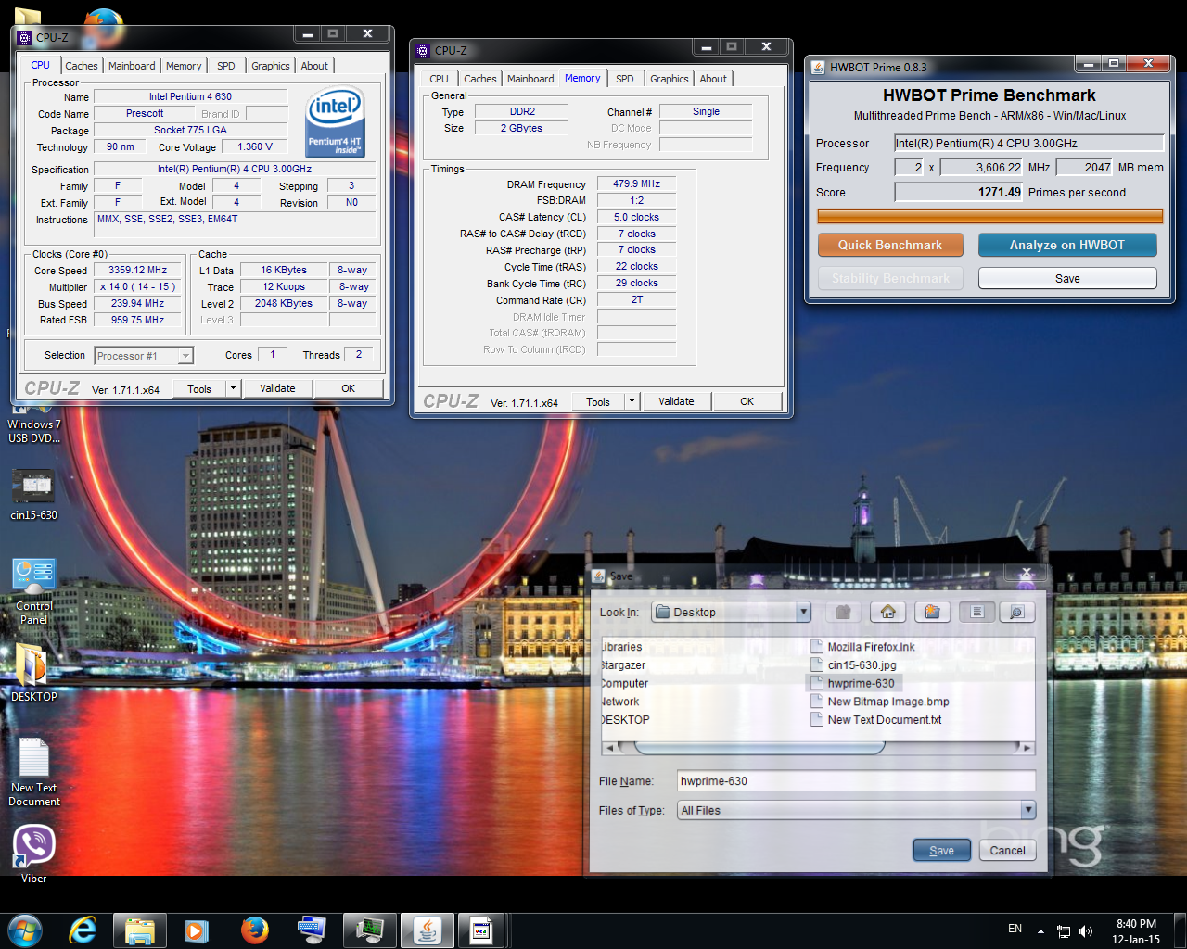
Task: Switch Save dialog to Details view
Action: [x=1016, y=612]
